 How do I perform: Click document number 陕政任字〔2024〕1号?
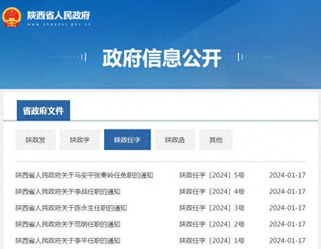click(x=212, y=240)
